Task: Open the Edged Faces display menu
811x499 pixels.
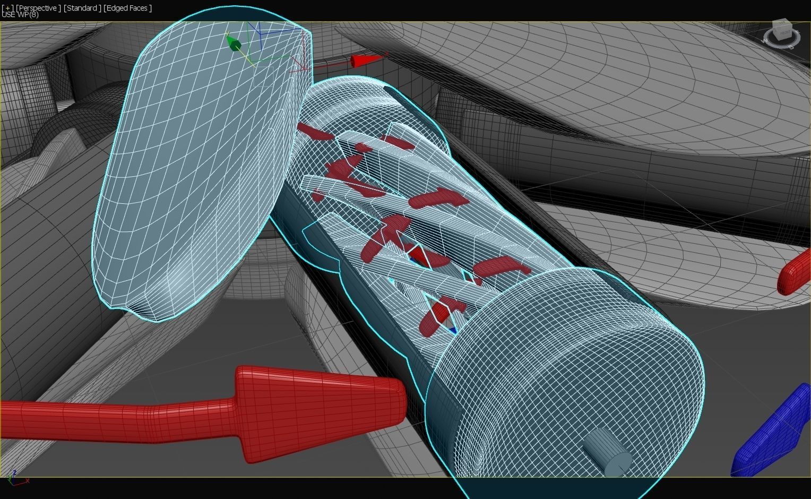Action: 127,8
